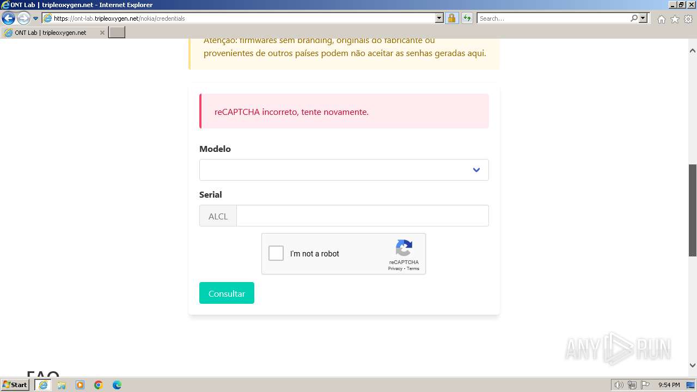Open the reCAPTCHA Terms link
The width and height of the screenshot is (697, 392).
point(413,268)
